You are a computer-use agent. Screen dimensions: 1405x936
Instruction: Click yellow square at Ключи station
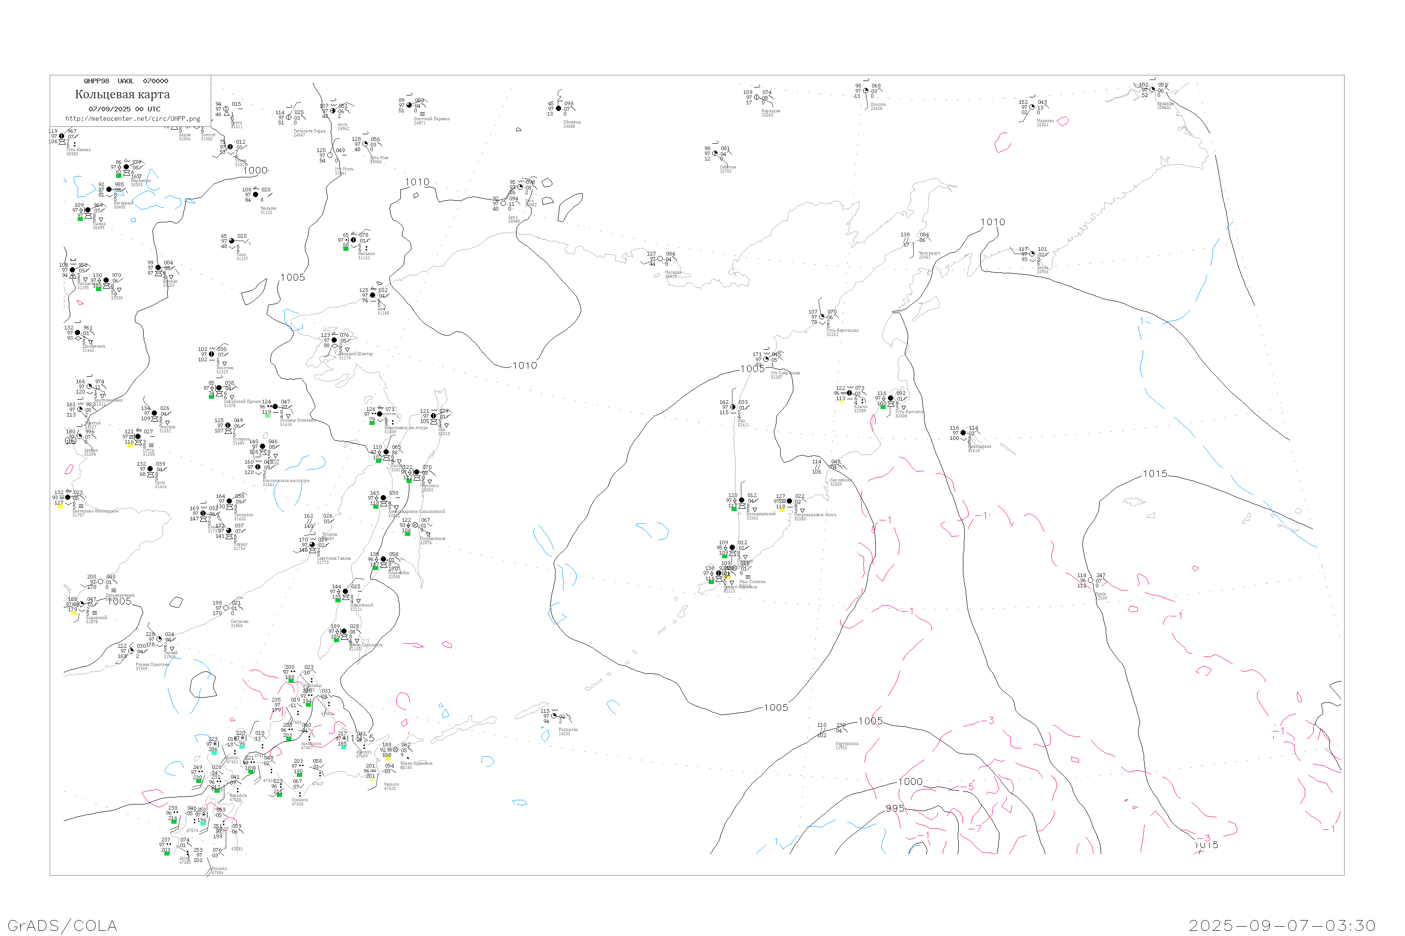click(842, 402)
